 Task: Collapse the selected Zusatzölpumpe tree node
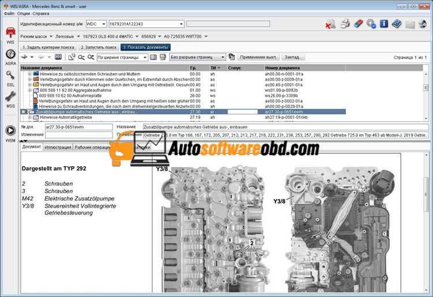24,112
